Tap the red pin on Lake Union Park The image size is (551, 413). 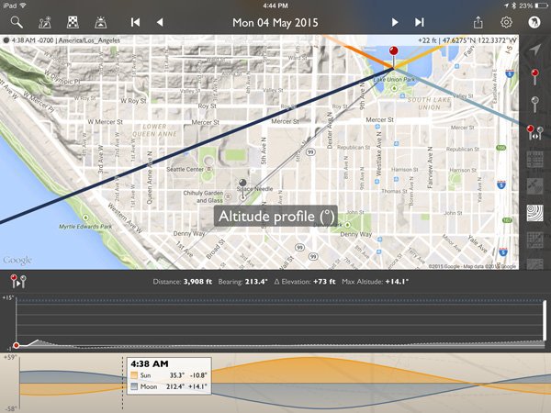(394, 51)
